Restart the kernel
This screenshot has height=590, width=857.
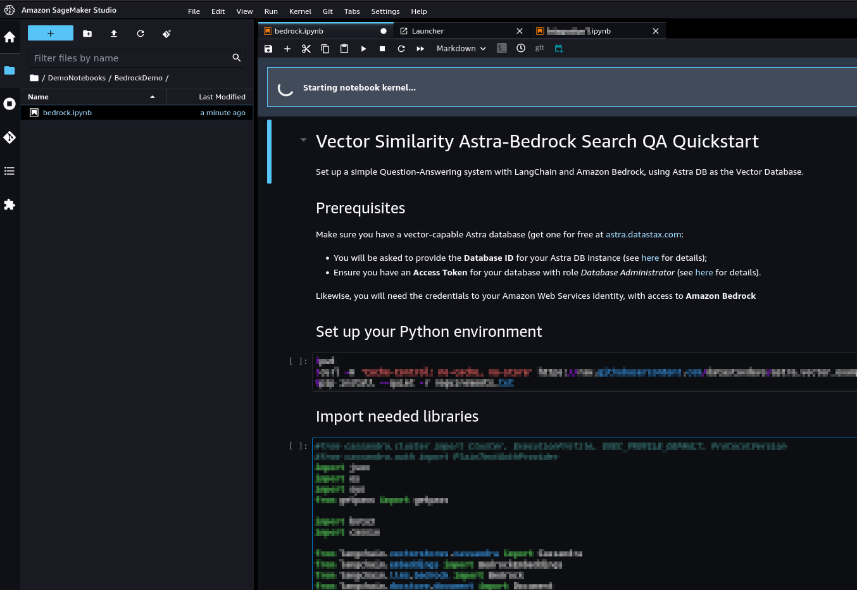pos(401,49)
